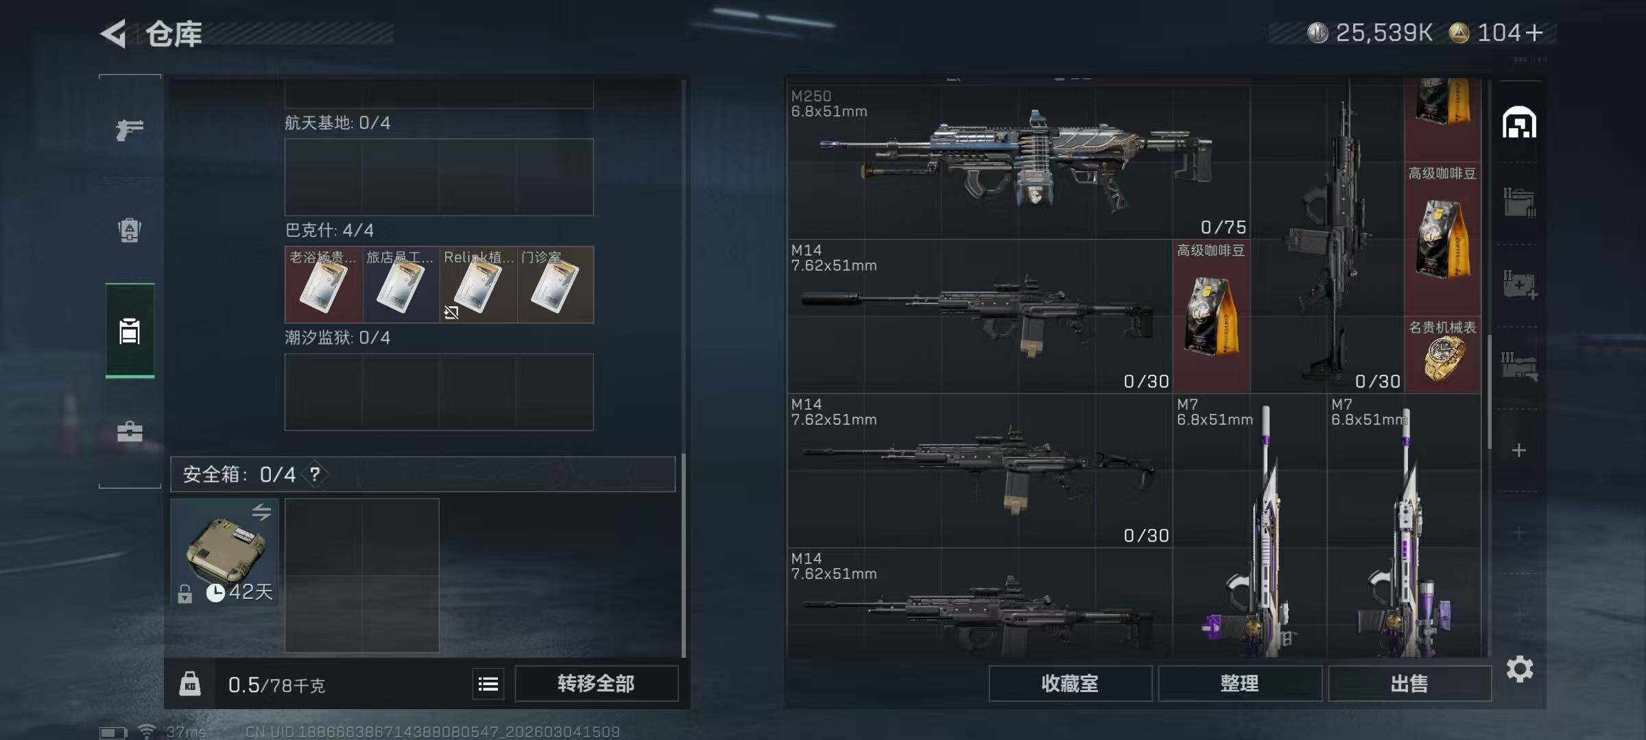The width and height of the screenshot is (1646, 740).
Task: Select the keycard holder tab in sidebar
Action: (x=130, y=331)
